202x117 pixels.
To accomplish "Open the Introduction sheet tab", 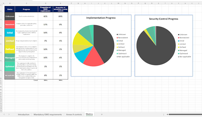I will point(23,114).
